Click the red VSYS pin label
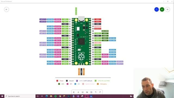Image resolution: width=174 pixels, height=98 pixels. click(x=98, y=22)
